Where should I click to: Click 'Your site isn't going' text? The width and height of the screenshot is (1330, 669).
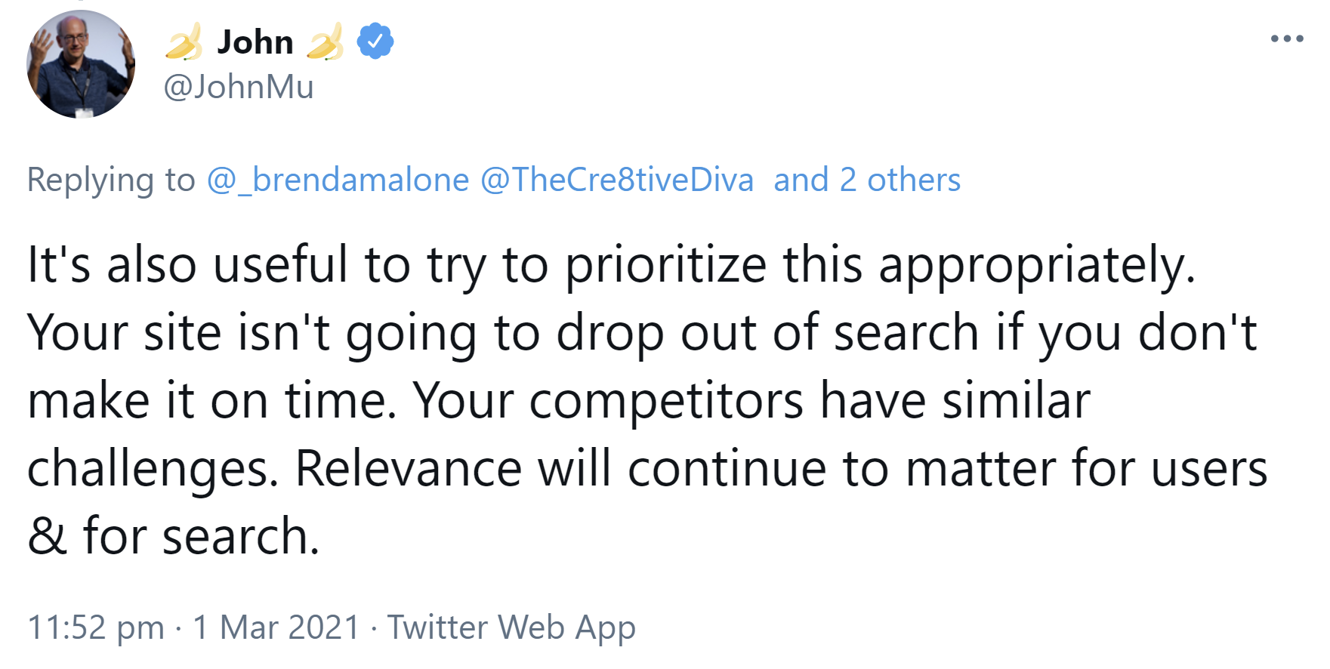click(x=251, y=333)
